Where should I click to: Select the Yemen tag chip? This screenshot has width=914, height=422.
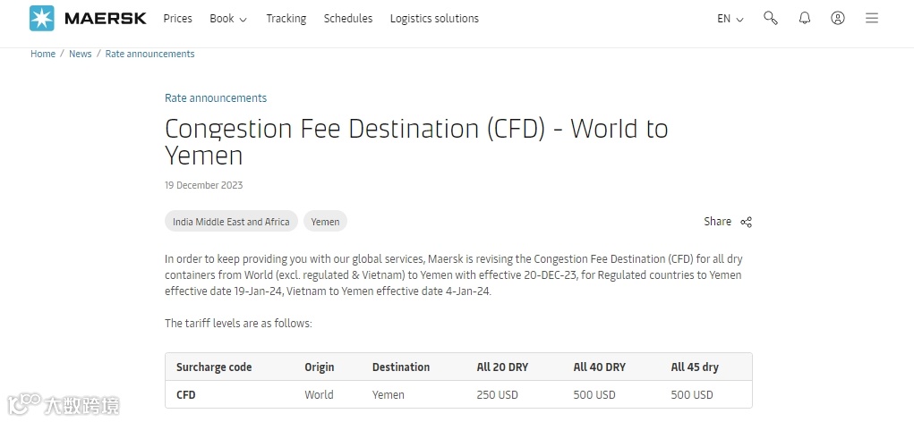click(325, 222)
